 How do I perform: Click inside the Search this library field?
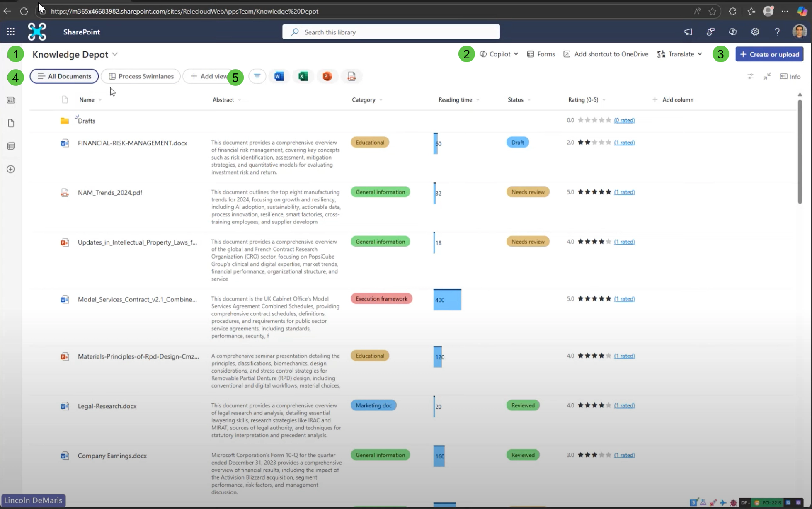[x=390, y=32]
